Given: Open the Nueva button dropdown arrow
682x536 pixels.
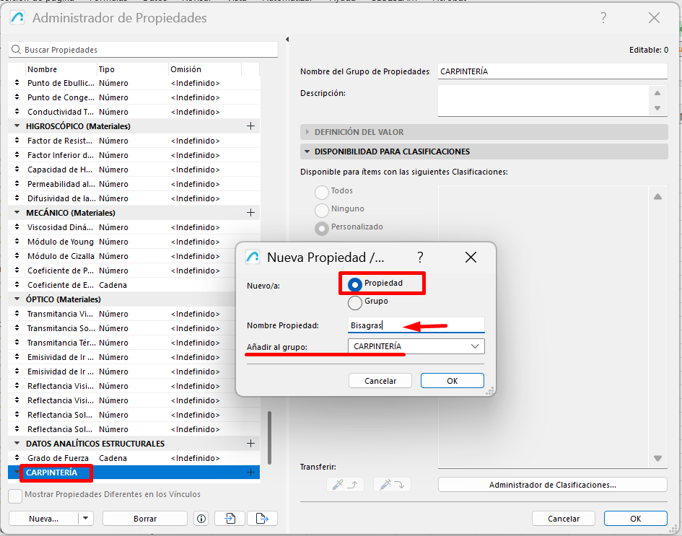Looking at the screenshot, I should [x=86, y=518].
